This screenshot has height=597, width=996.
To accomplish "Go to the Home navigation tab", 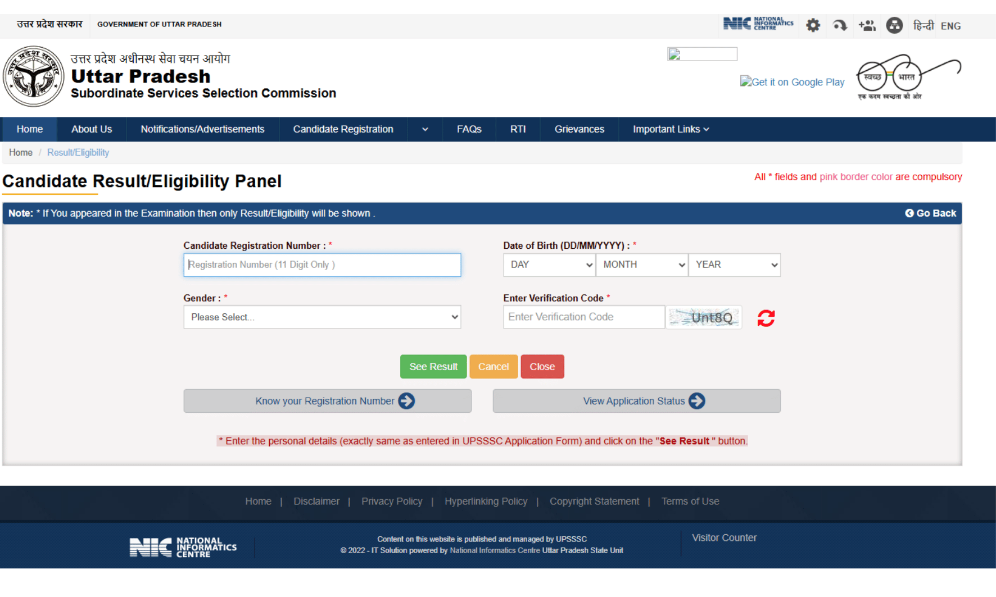I will [30, 129].
